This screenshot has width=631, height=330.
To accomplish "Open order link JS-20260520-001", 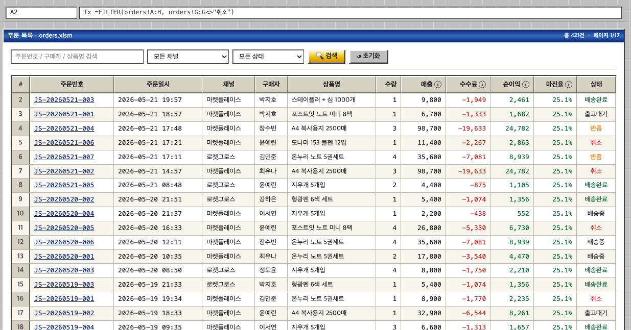I will 64,257.
